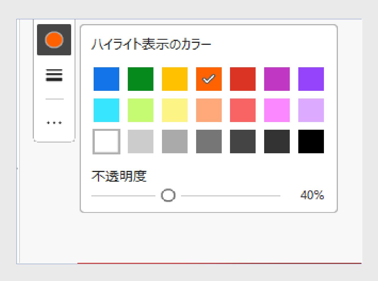
Task: Select the purple highlight color
Action: [312, 79]
